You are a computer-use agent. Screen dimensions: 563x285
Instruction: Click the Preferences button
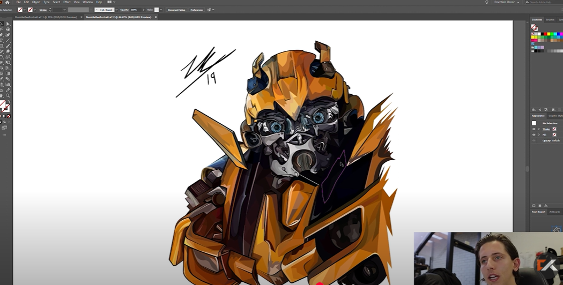tap(196, 10)
